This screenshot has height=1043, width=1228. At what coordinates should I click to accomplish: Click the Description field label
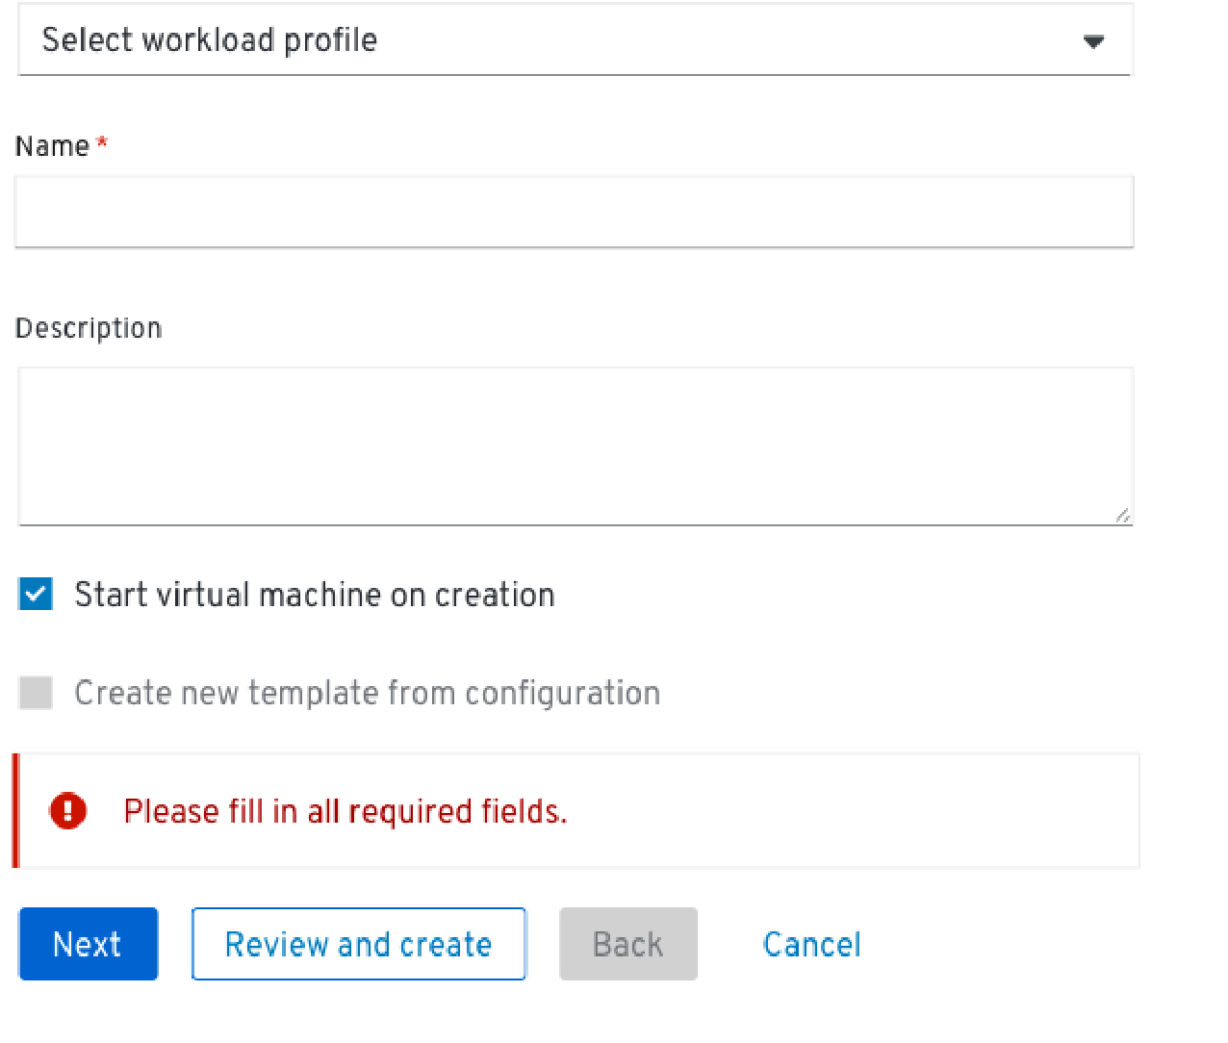click(89, 329)
